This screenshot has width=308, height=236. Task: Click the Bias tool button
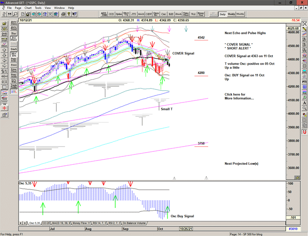pyautogui.click(x=13, y=34)
